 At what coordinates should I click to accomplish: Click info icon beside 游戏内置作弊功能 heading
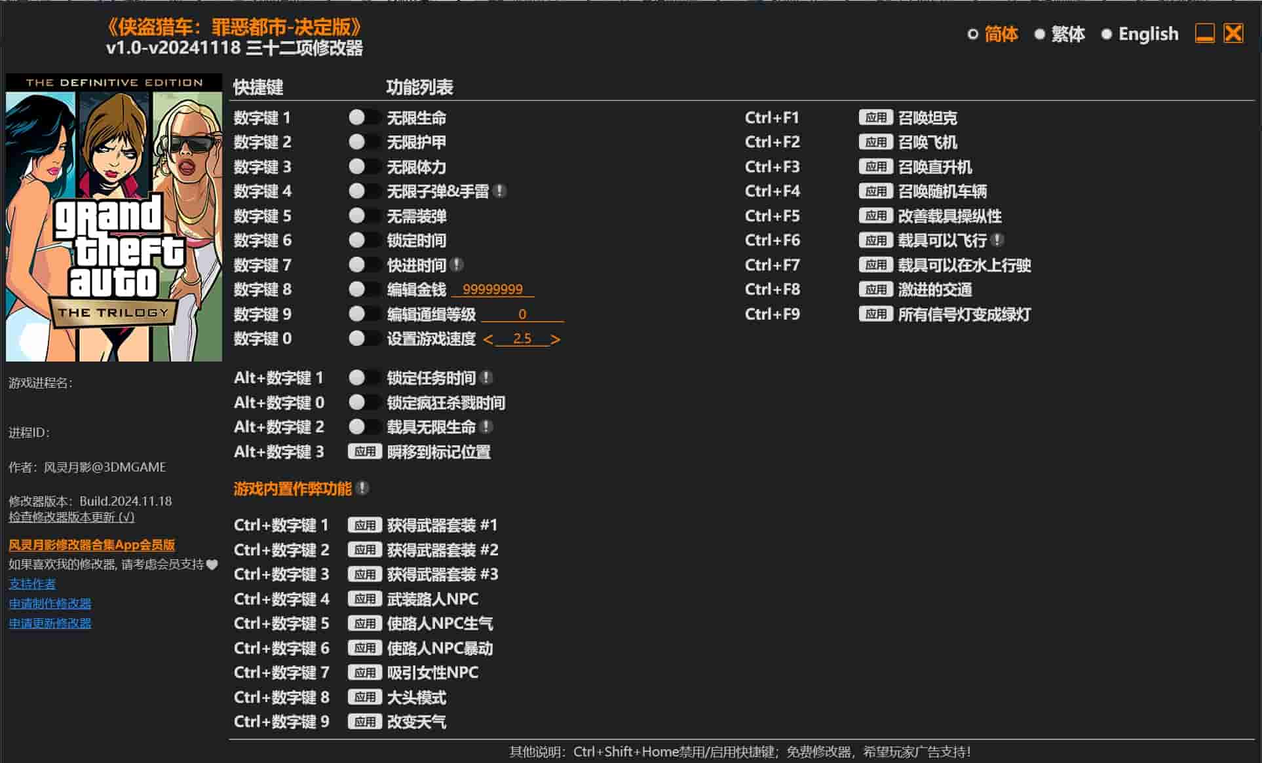pos(362,489)
